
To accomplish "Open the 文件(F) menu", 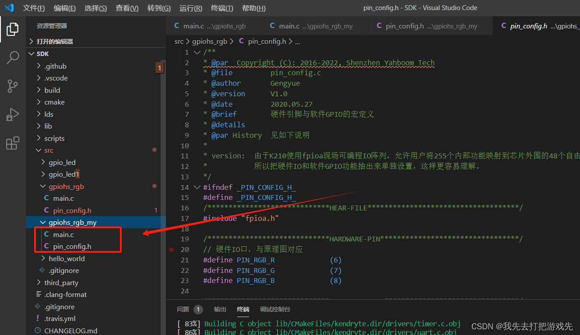I will 34,8.
